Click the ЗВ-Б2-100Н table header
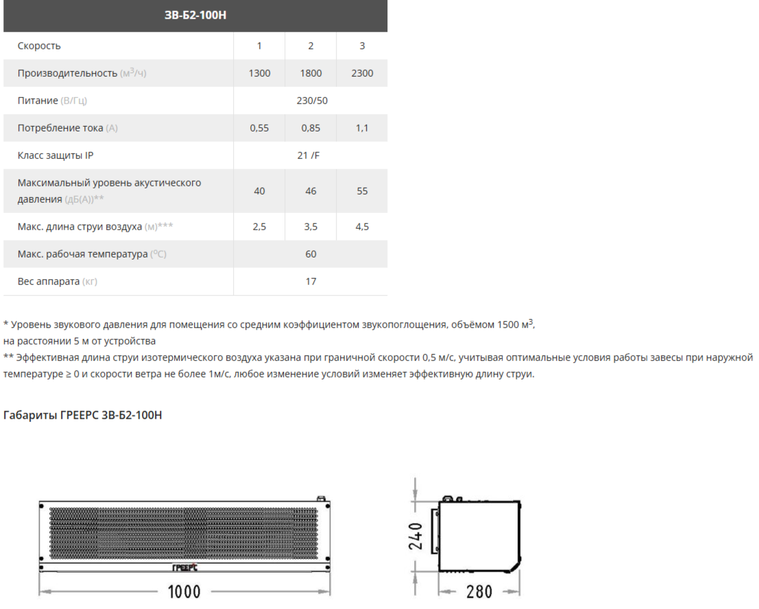This screenshot has height=609, width=759. (x=195, y=15)
